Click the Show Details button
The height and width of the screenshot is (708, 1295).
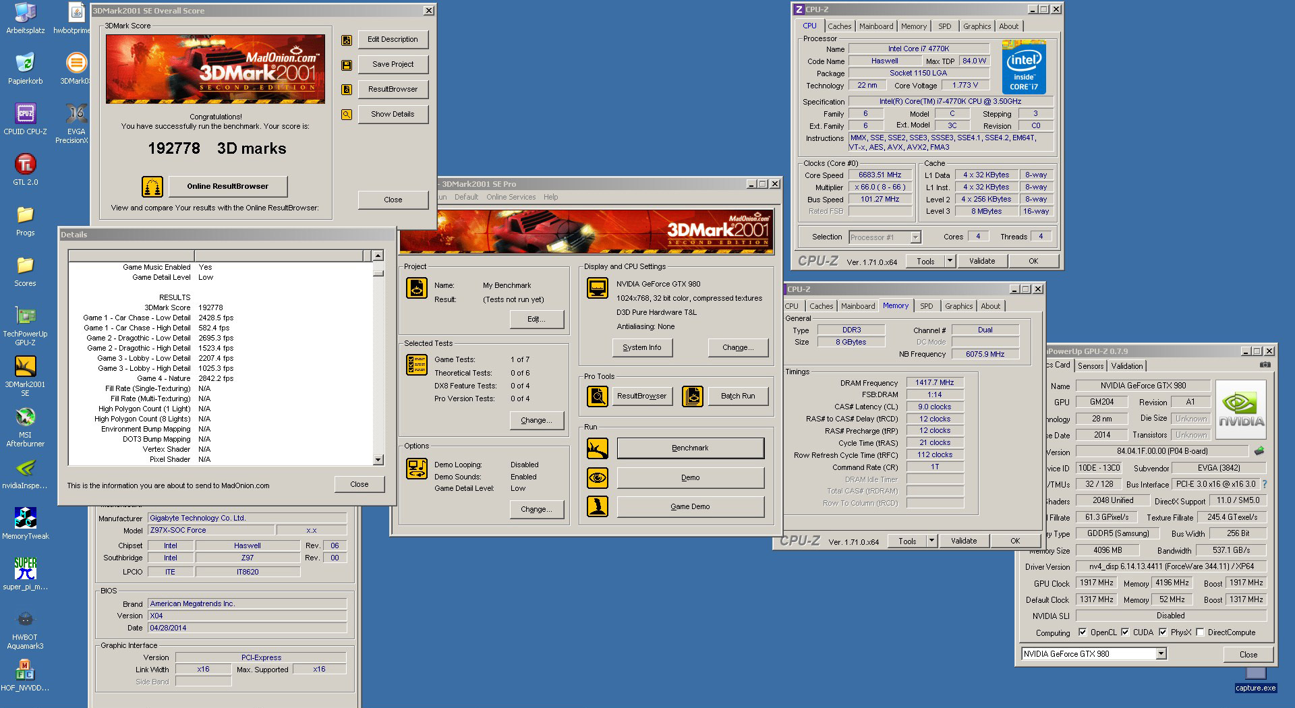(393, 115)
